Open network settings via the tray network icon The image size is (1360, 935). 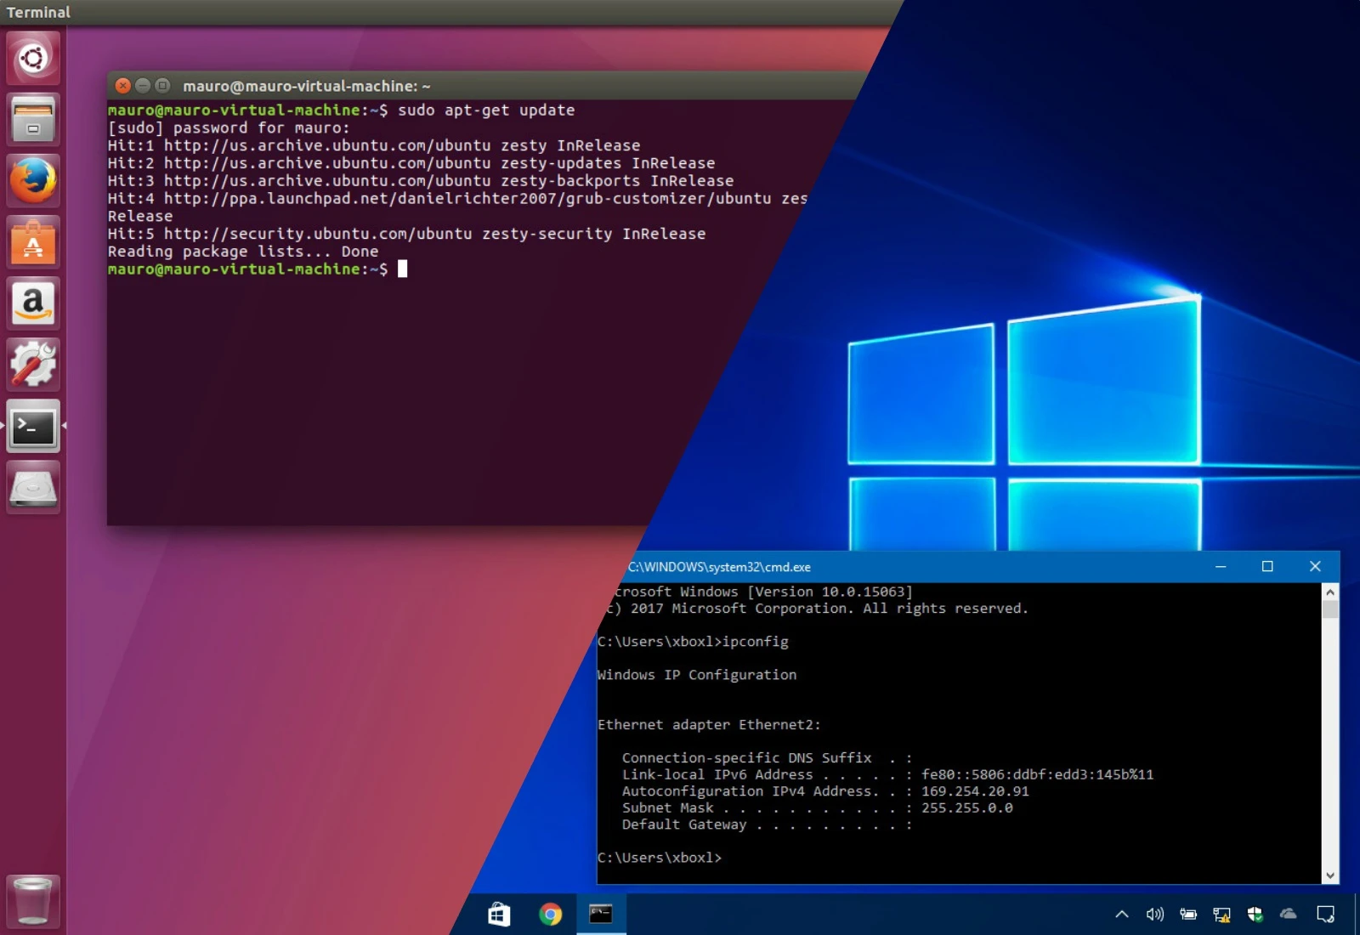1221,915
